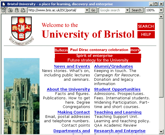
Task: Click the Google search input field
Action: pyautogui.click(x=112, y=10)
